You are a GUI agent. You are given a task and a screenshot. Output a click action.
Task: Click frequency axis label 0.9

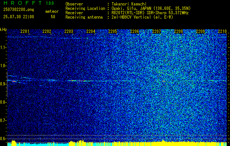pos(3,84)
